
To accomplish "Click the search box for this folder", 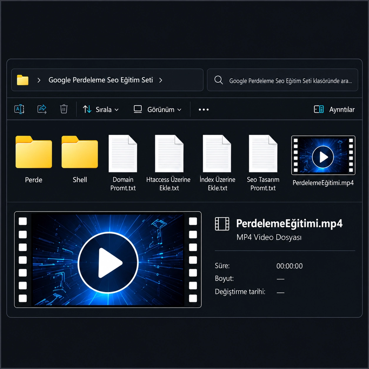I will click(x=282, y=80).
